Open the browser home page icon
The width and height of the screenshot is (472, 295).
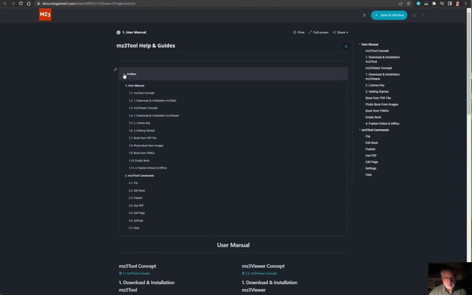[x=29, y=4]
